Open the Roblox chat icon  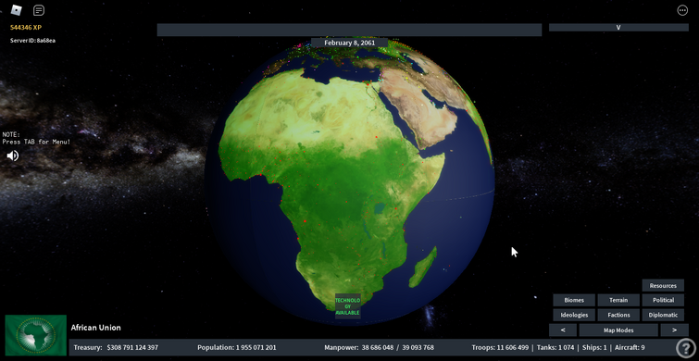(x=39, y=10)
